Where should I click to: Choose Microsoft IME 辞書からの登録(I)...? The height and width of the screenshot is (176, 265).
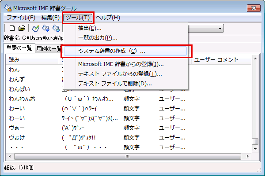pos(125,64)
